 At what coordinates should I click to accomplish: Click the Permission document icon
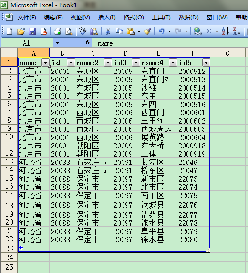[x=43, y=31]
